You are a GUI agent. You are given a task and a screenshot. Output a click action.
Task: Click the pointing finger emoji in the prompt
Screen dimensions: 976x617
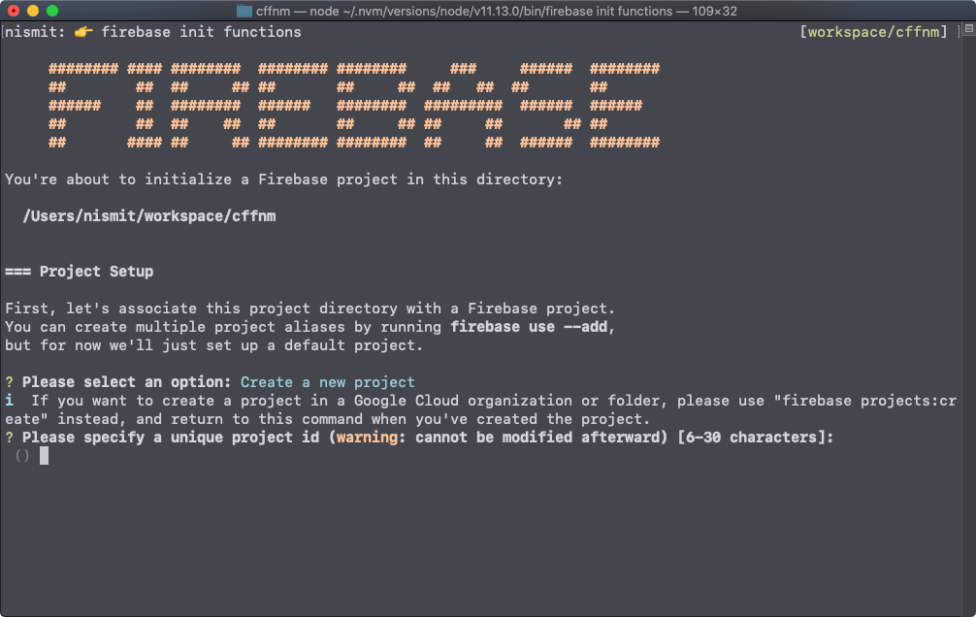[x=81, y=31]
